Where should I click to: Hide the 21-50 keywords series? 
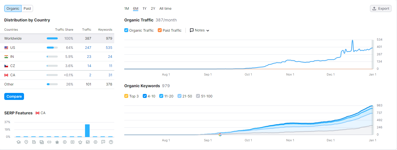point(179,96)
